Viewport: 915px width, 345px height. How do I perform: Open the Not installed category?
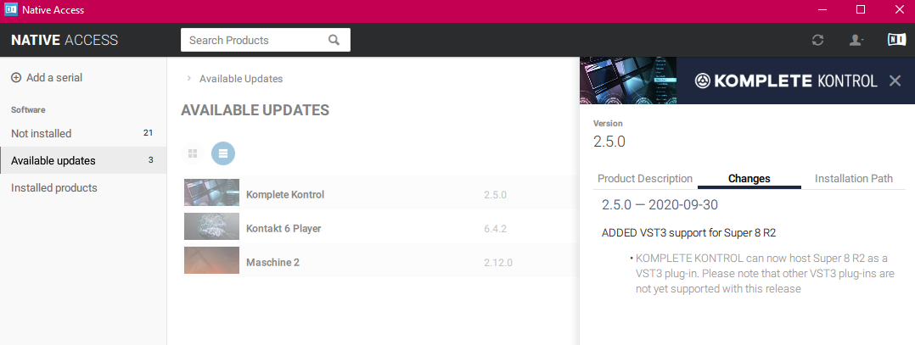click(42, 133)
